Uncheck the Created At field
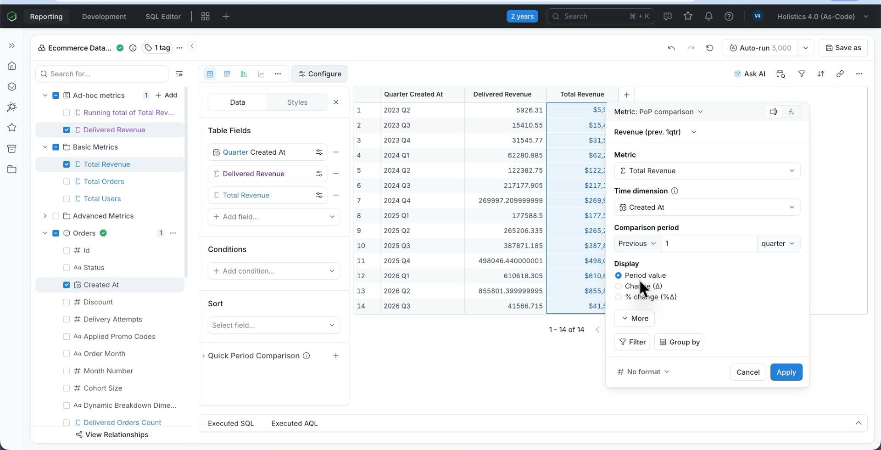This screenshot has width=881, height=450. [x=67, y=285]
